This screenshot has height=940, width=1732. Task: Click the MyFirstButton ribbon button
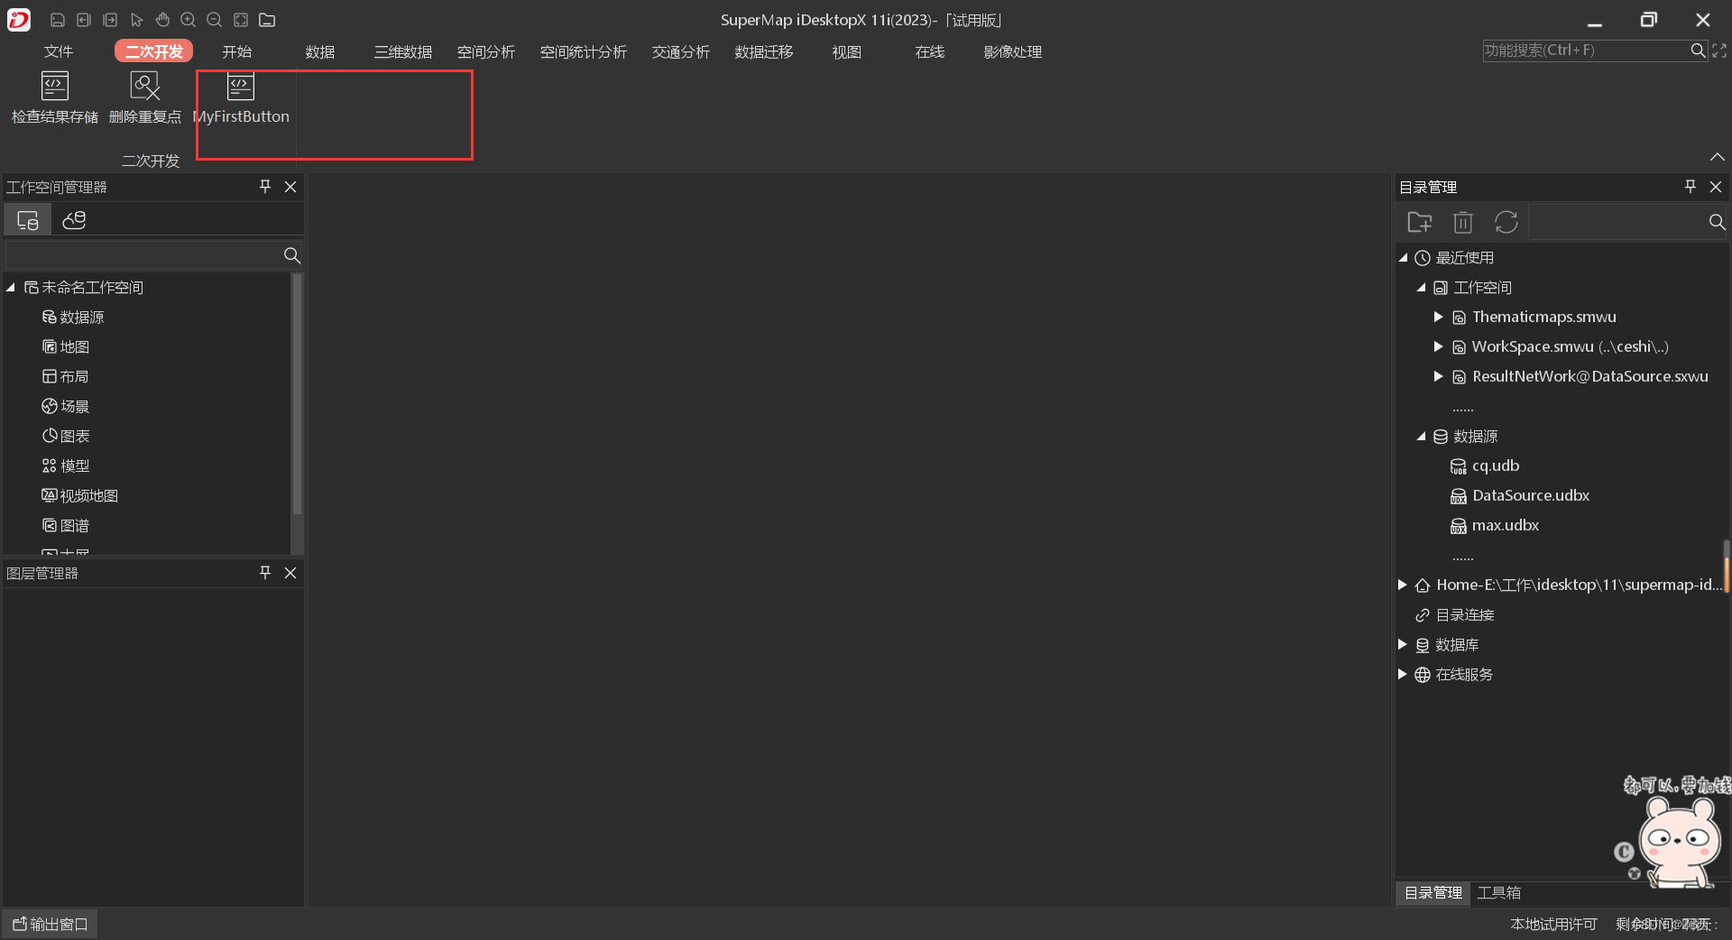click(x=241, y=98)
